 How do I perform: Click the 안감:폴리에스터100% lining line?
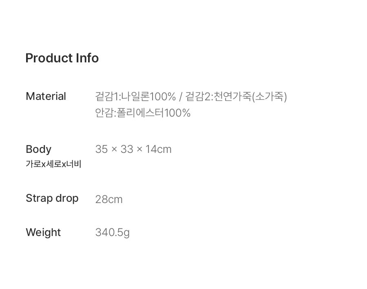click(143, 113)
